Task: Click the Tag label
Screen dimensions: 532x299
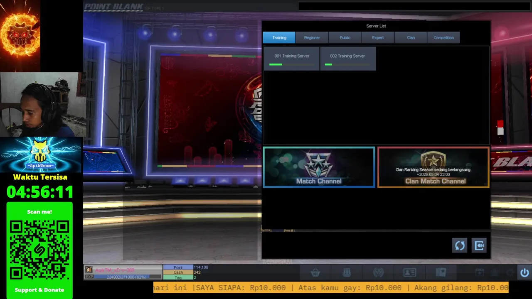Action: [178, 277]
